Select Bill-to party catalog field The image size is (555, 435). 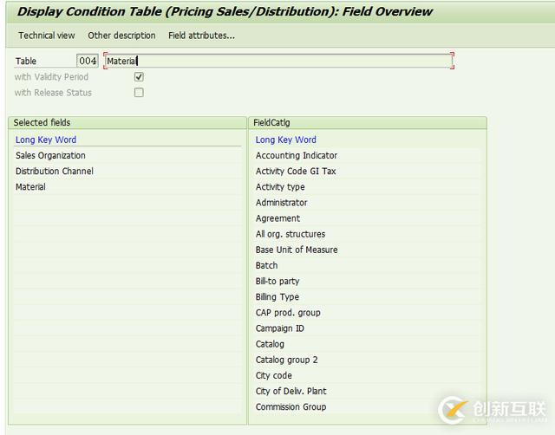click(x=277, y=282)
